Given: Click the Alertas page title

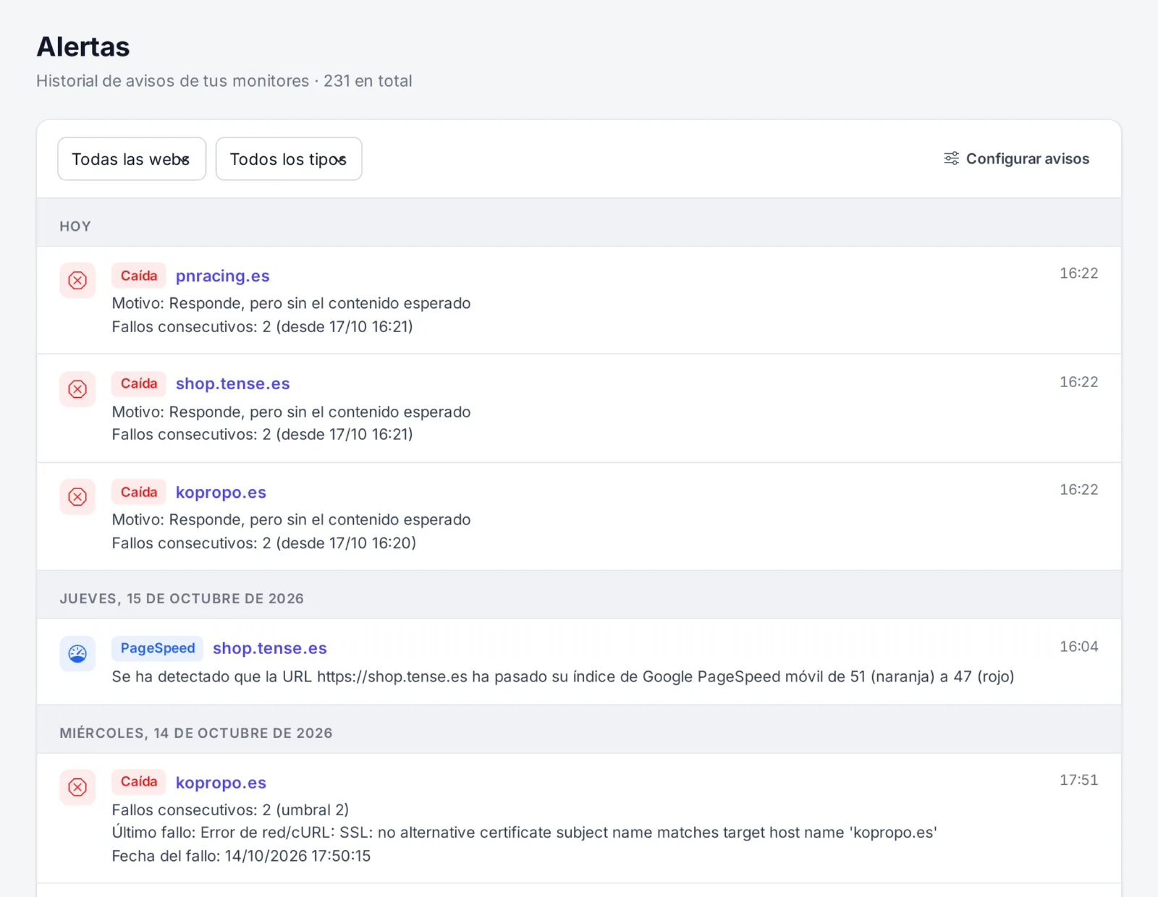Looking at the screenshot, I should [83, 47].
